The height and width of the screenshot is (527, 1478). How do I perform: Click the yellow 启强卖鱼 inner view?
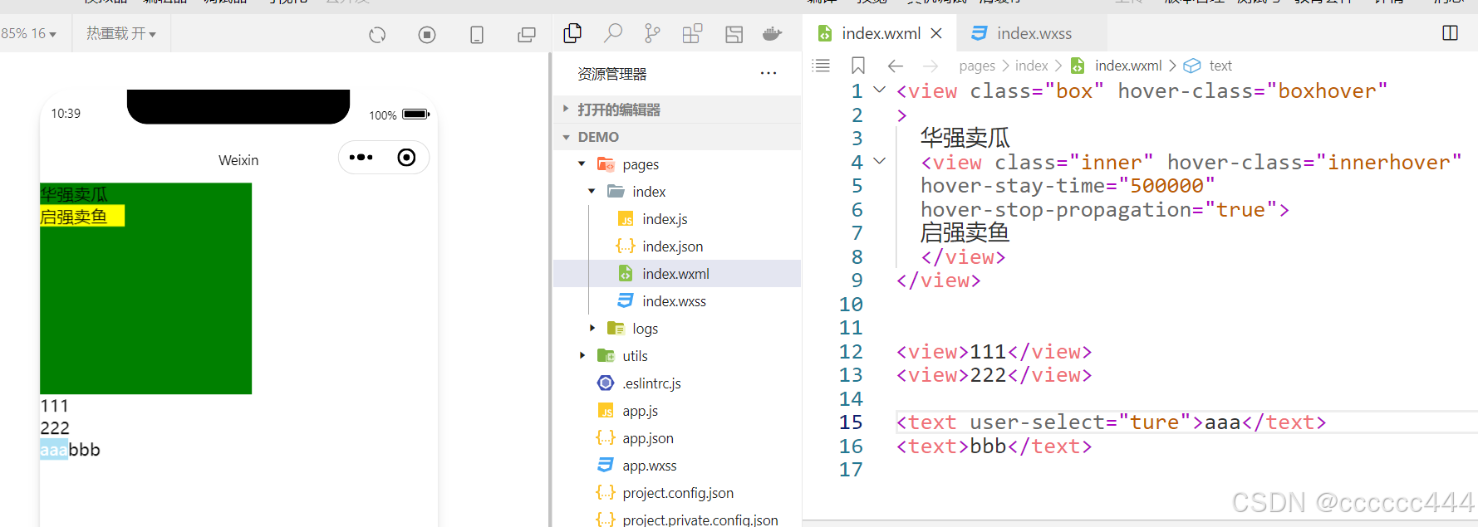(82, 216)
